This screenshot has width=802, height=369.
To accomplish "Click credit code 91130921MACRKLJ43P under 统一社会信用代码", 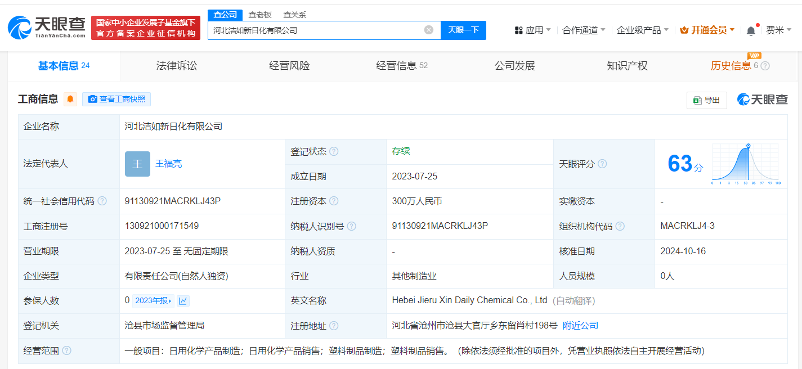I will pos(173,201).
